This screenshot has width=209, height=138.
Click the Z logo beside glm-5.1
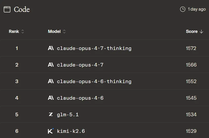click(x=51, y=114)
